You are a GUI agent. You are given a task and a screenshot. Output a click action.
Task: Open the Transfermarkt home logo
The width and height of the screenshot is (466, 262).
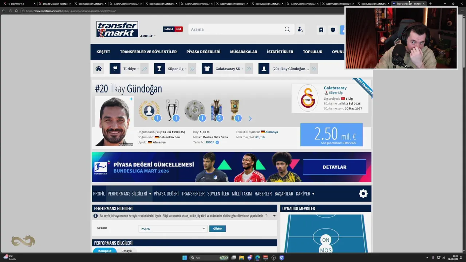(117, 29)
